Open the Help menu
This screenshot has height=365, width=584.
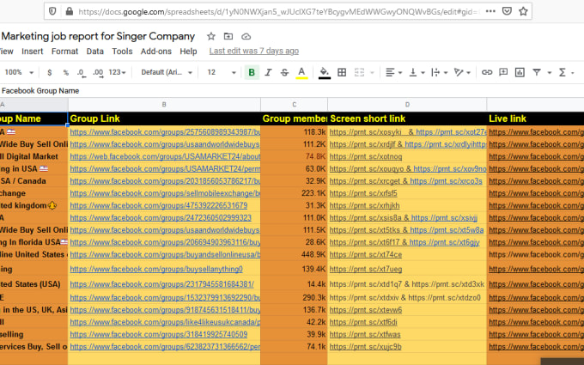tap(188, 52)
